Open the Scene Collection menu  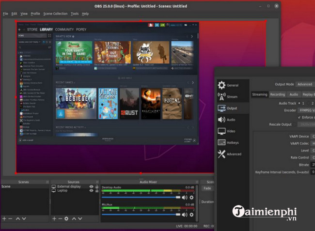click(x=55, y=14)
